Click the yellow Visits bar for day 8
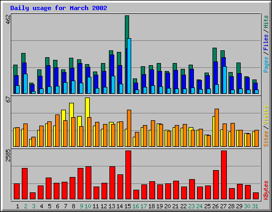The width and height of the screenshot is (272, 212). [71, 110]
